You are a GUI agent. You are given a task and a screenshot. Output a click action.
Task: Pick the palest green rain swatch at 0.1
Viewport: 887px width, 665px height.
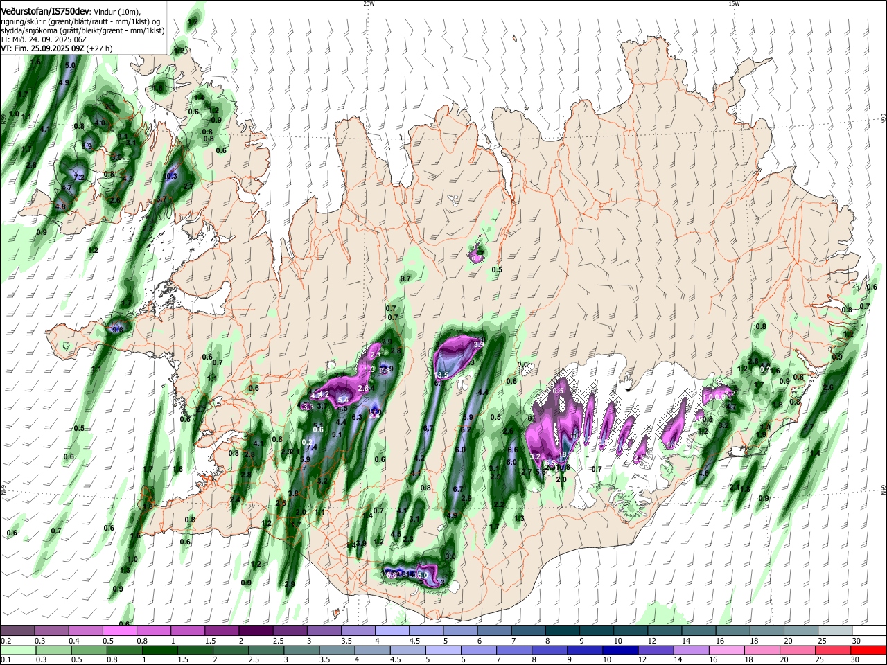pos(17,650)
